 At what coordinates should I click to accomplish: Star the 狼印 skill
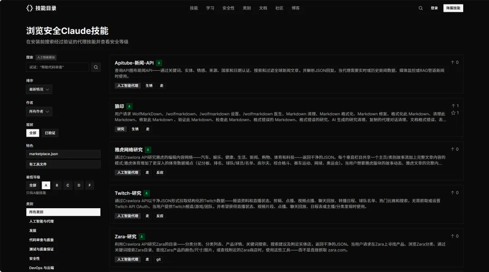point(455,113)
